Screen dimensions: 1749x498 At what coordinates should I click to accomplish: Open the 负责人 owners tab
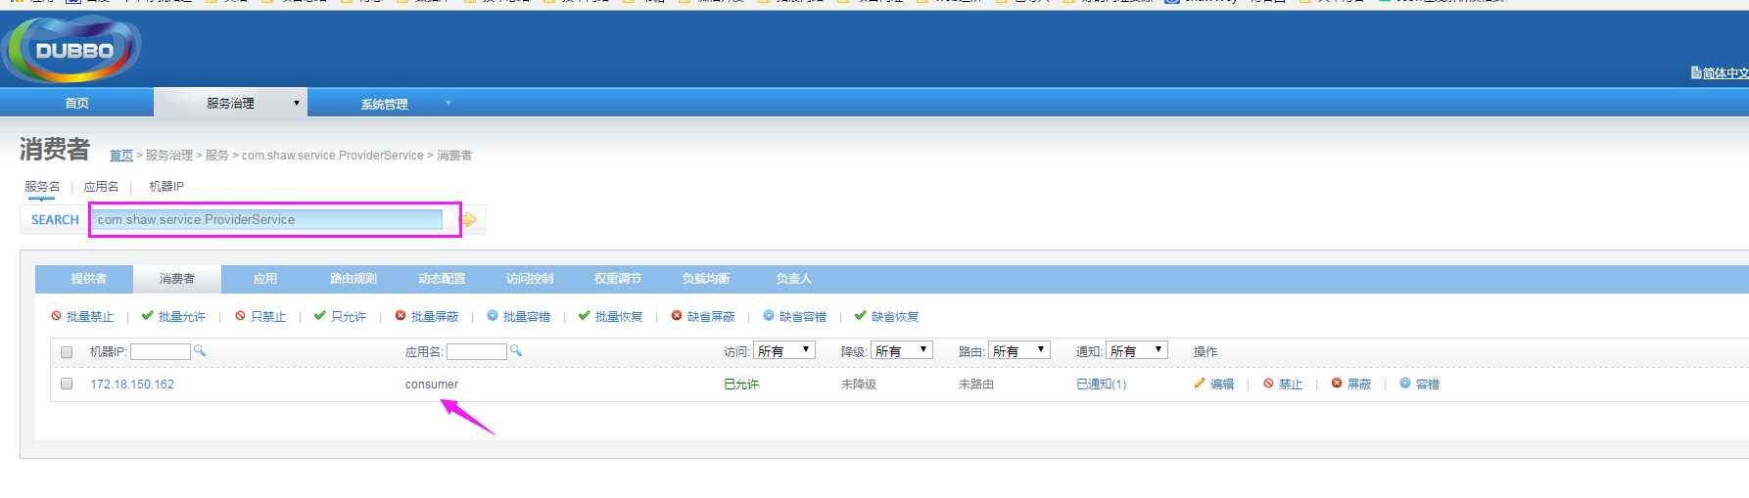[x=794, y=279]
